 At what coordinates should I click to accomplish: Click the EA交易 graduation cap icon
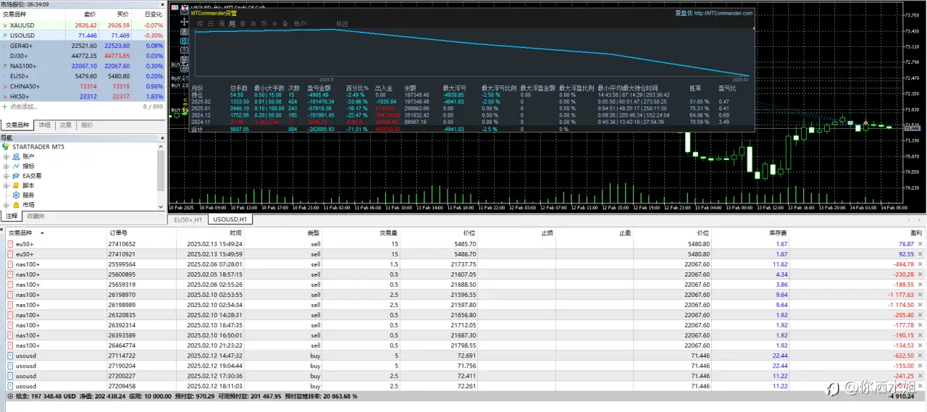coord(15,175)
